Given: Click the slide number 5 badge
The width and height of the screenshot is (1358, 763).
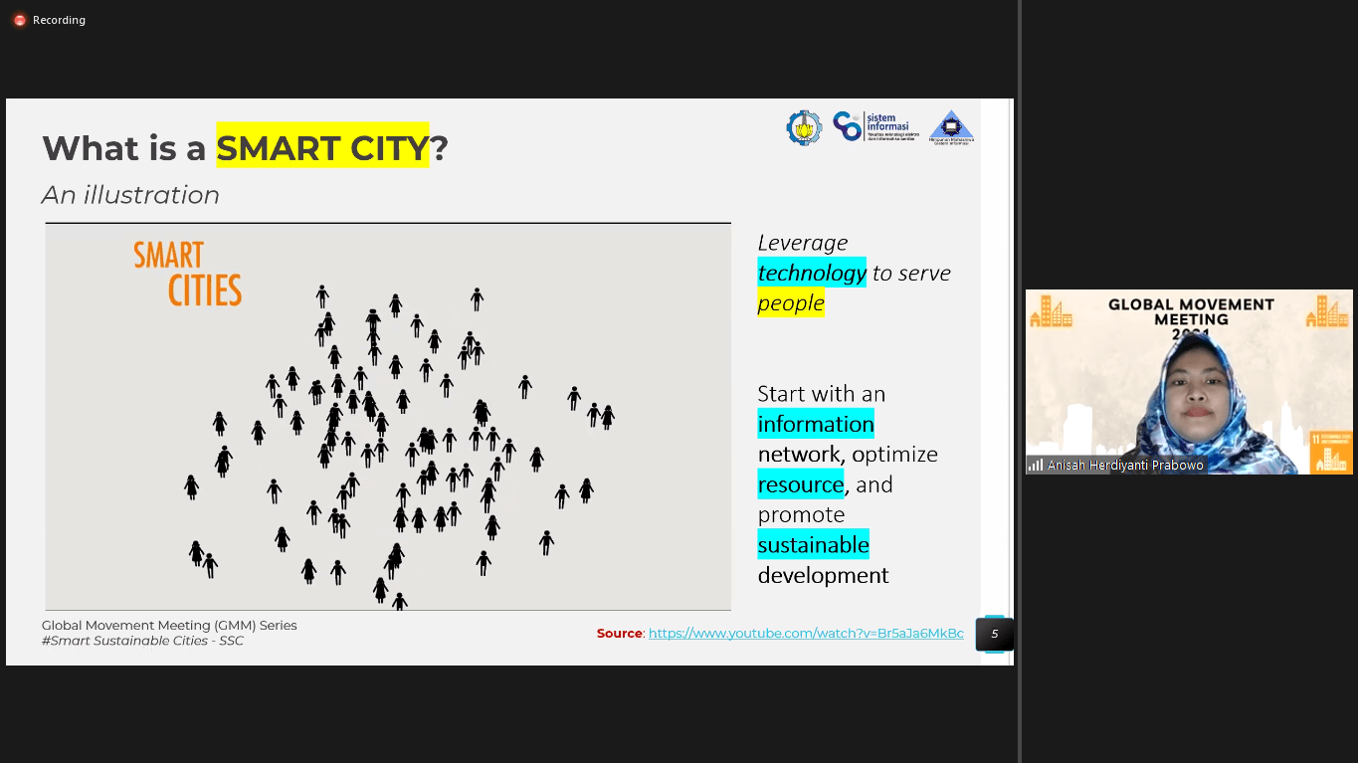Looking at the screenshot, I should coord(994,634).
